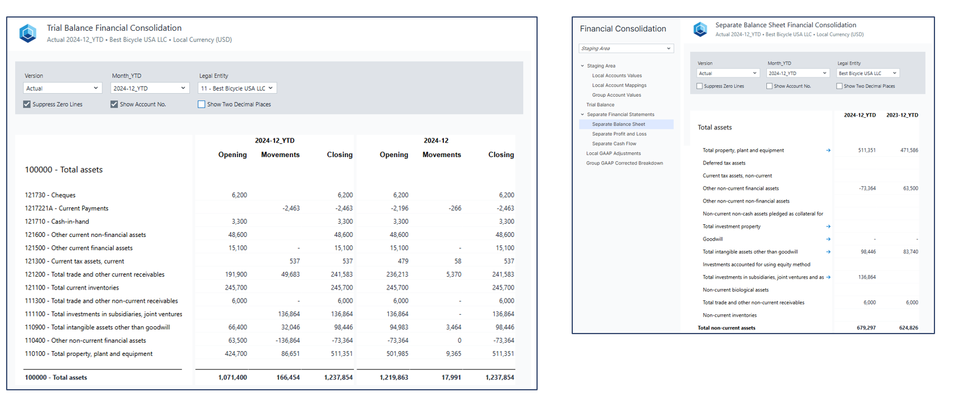Click the 121730 - Cheques row label
This screenshot has height=417, width=972.
pos(50,195)
